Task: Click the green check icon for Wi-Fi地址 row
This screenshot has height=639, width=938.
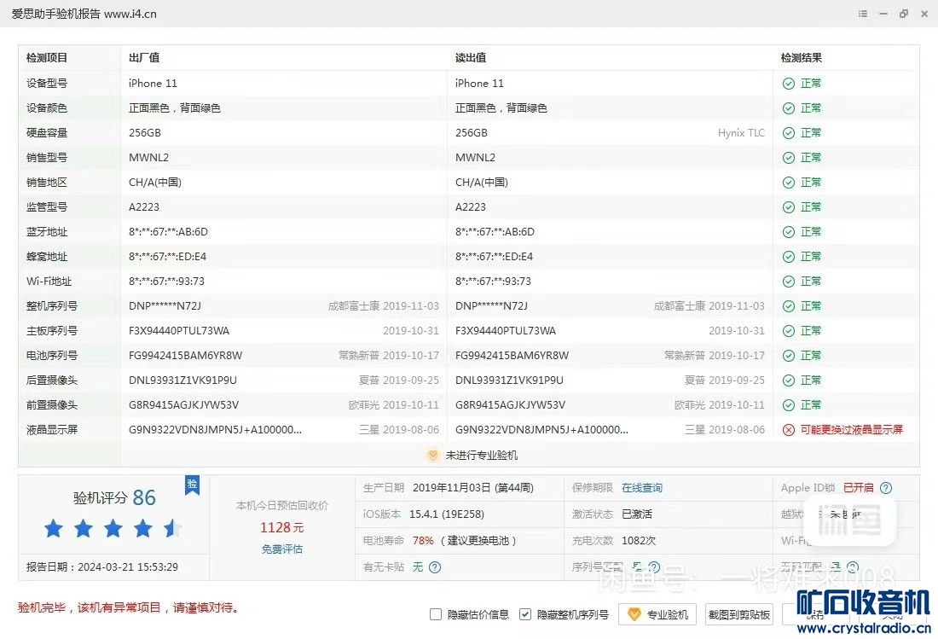Action: 789,282
